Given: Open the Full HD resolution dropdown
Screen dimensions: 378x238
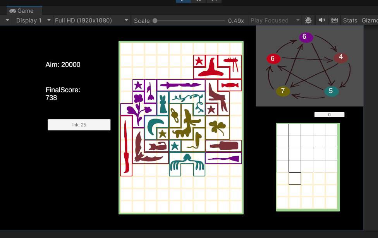Looking at the screenshot, I should [88, 21].
